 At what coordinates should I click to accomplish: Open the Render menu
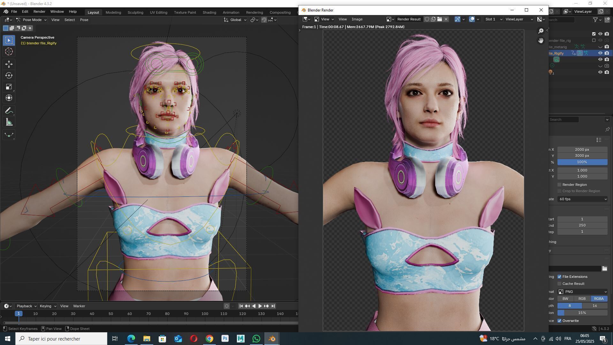pos(39,11)
